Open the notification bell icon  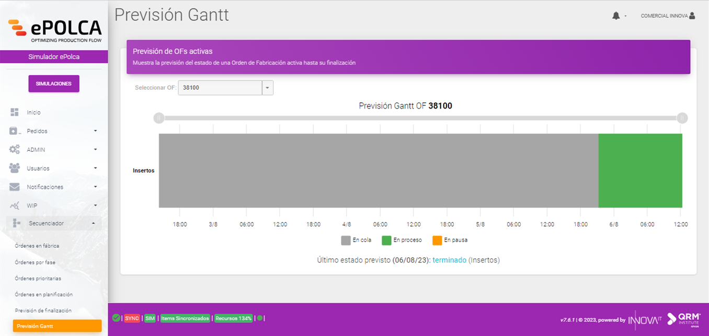[x=615, y=15]
